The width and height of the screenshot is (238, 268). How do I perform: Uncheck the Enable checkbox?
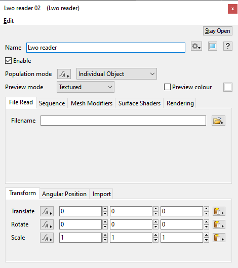(9, 61)
